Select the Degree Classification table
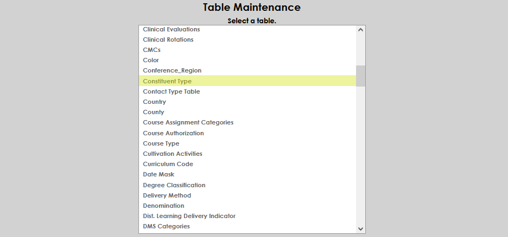This screenshot has height=237, width=508. (x=174, y=185)
